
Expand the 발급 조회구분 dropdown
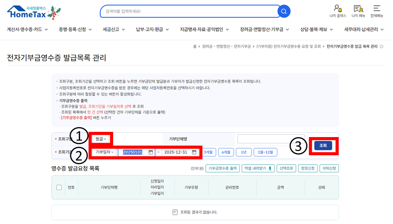101,139
